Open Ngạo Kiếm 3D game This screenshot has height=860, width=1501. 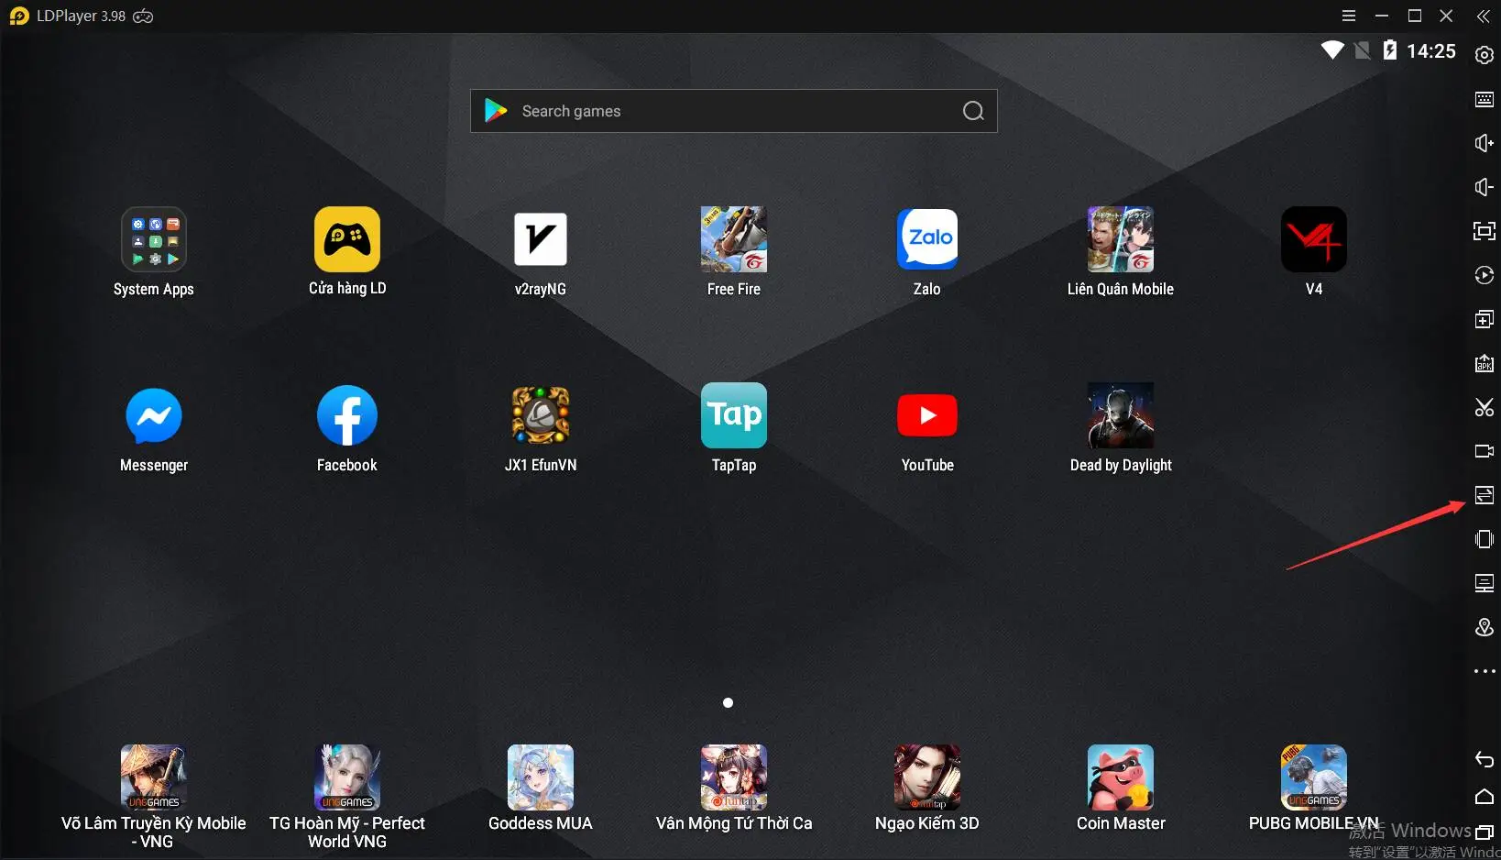click(x=927, y=777)
